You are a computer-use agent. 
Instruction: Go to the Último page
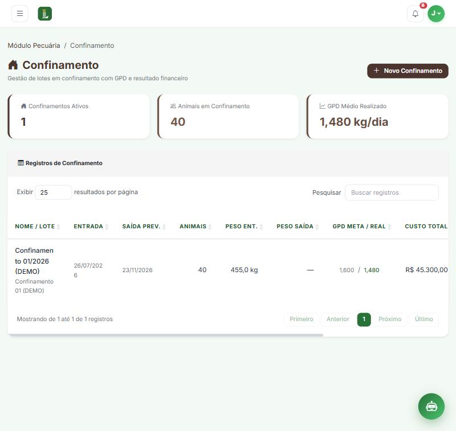424,319
